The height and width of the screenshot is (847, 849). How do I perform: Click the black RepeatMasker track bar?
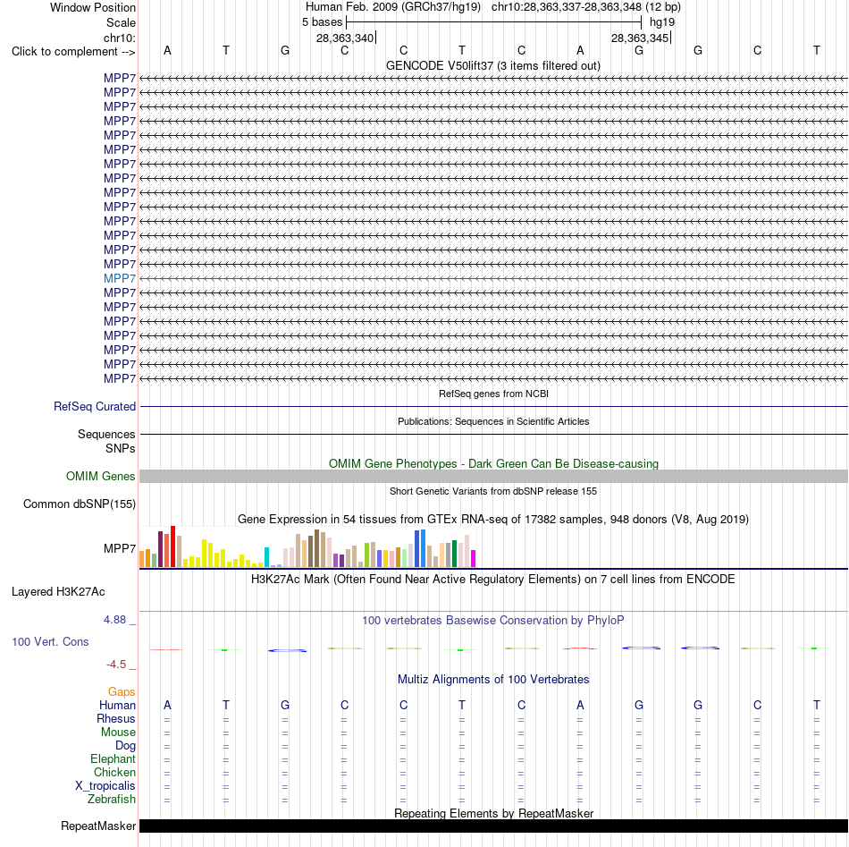pos(493,826)
